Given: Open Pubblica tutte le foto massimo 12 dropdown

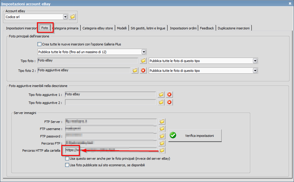Looking at the screenshot, I should (144, 52).
